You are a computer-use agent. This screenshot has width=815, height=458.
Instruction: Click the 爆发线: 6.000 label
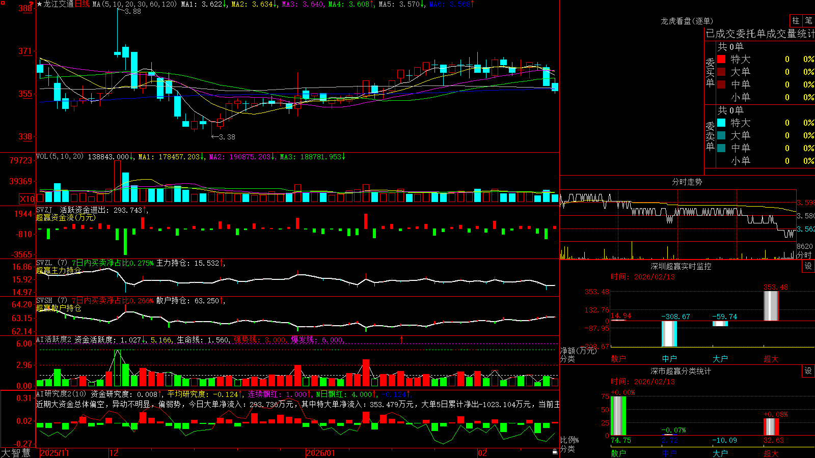317,340
